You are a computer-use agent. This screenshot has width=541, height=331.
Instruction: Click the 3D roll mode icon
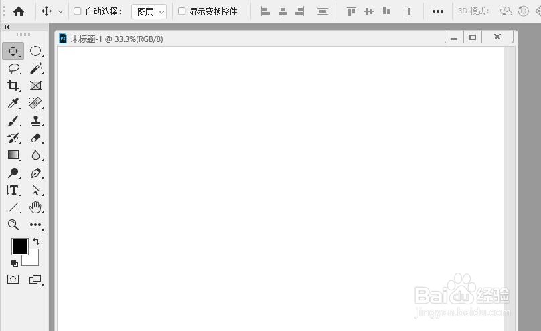click(x=524, y=11)
